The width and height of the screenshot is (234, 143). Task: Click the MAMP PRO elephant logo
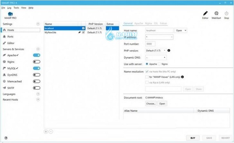[x=10, y=14]
